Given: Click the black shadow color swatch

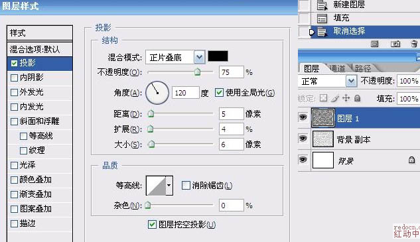Looking at the screenshot, I should tap(218, 56).
